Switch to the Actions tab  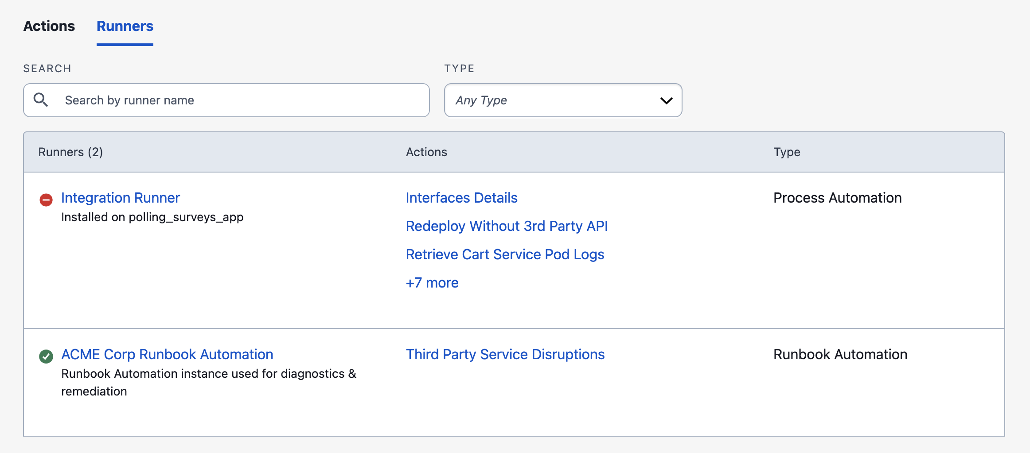49,26
